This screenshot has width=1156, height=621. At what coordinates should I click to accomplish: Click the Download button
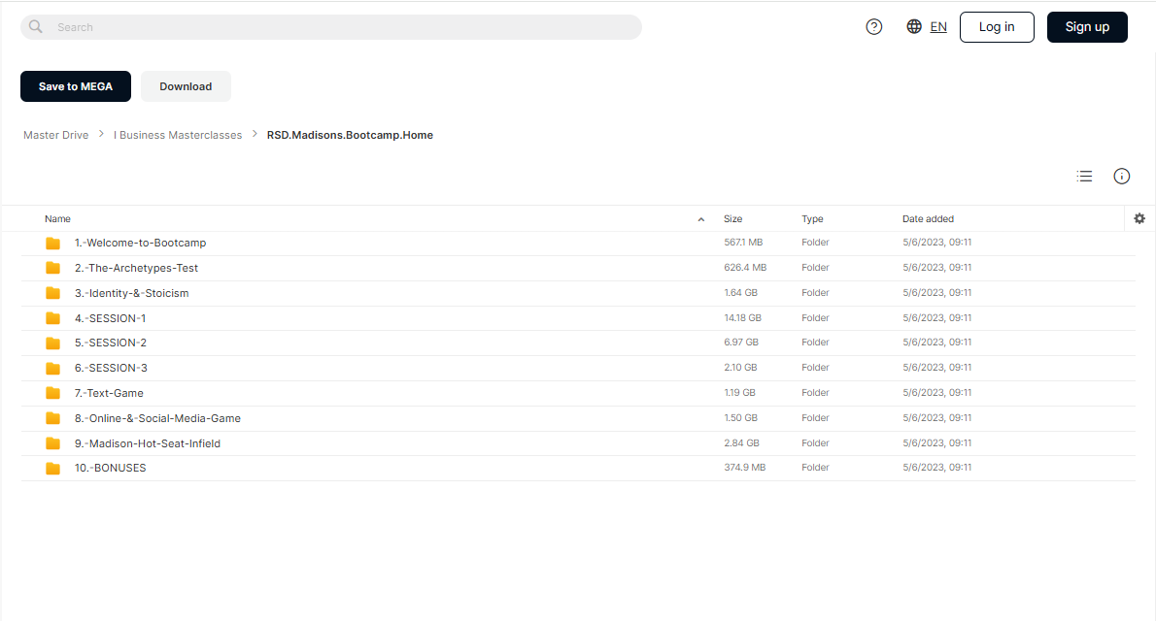(x=186, y=86)
